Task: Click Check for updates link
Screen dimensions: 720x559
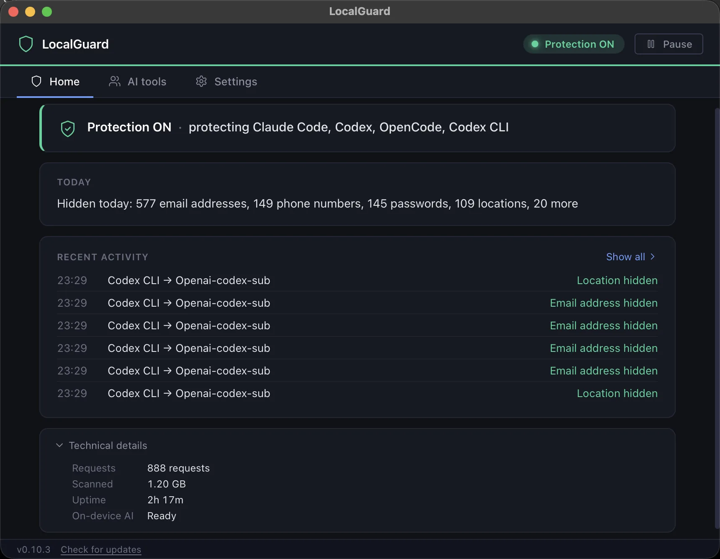Action: click(x=101, y=549)
